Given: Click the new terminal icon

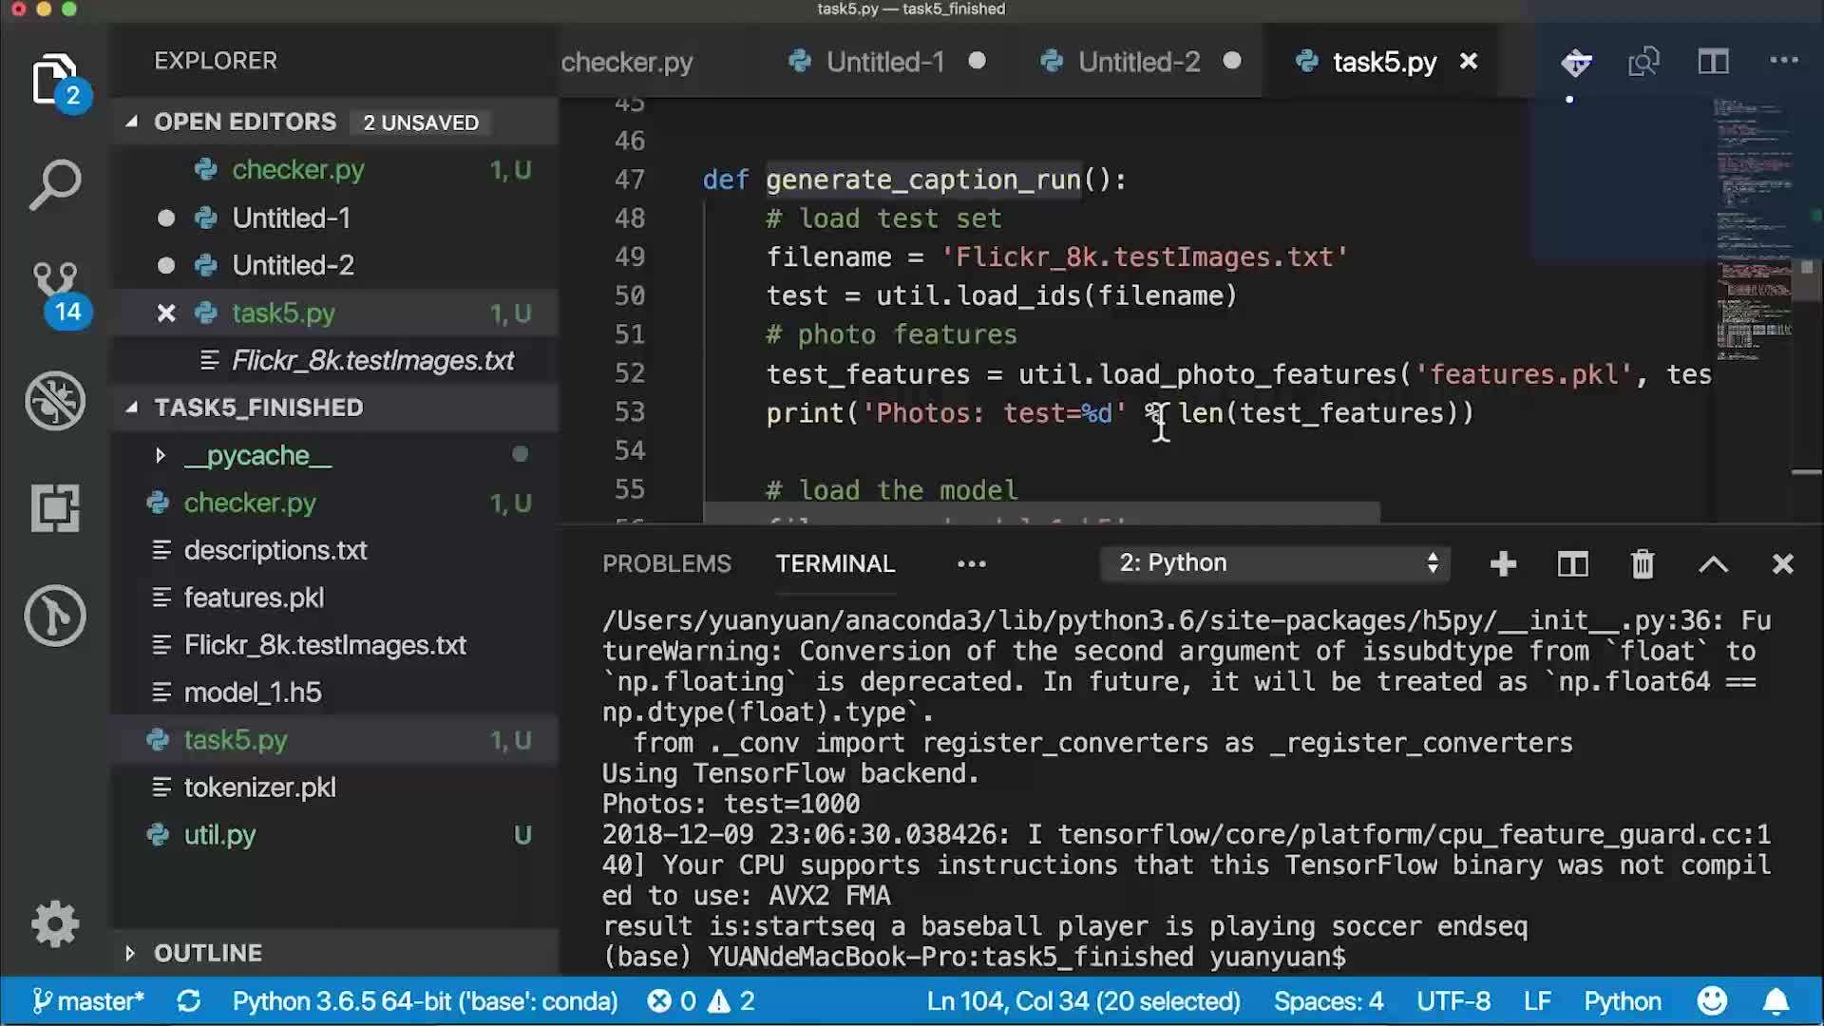Looking at the screenshot, I should 1502,562.
